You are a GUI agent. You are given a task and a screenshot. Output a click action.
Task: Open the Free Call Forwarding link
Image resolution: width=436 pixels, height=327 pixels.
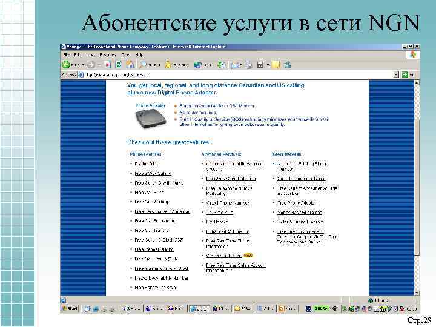coord(155,221)
